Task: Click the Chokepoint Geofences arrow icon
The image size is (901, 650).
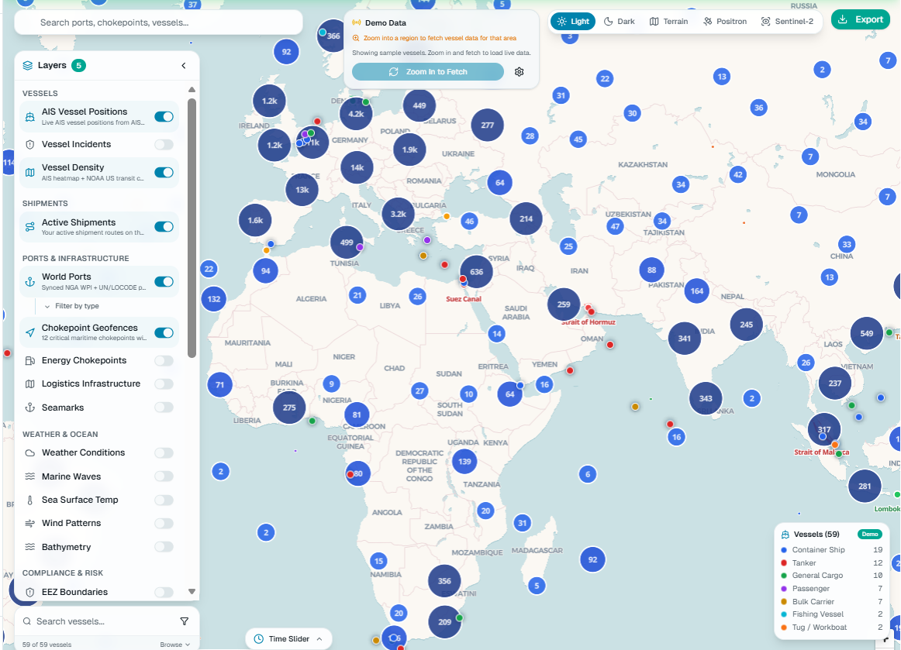Action: pos(30,332)
